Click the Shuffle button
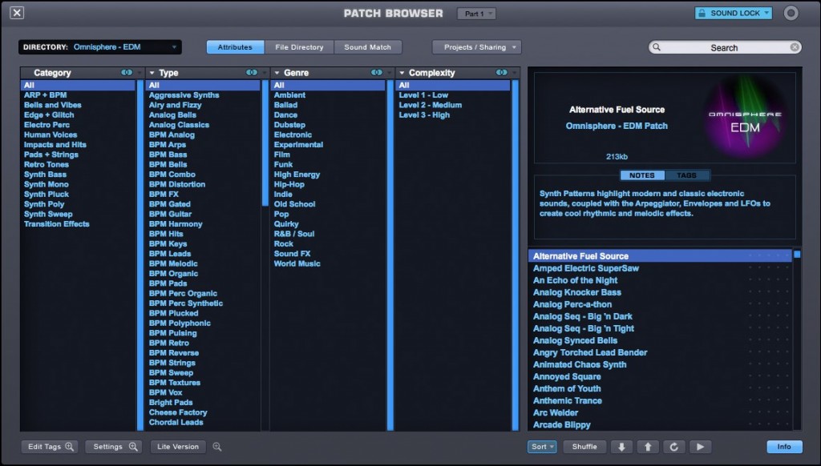Image resolution: width=821 pixels, height=466 pixels. tap(584, 447)
